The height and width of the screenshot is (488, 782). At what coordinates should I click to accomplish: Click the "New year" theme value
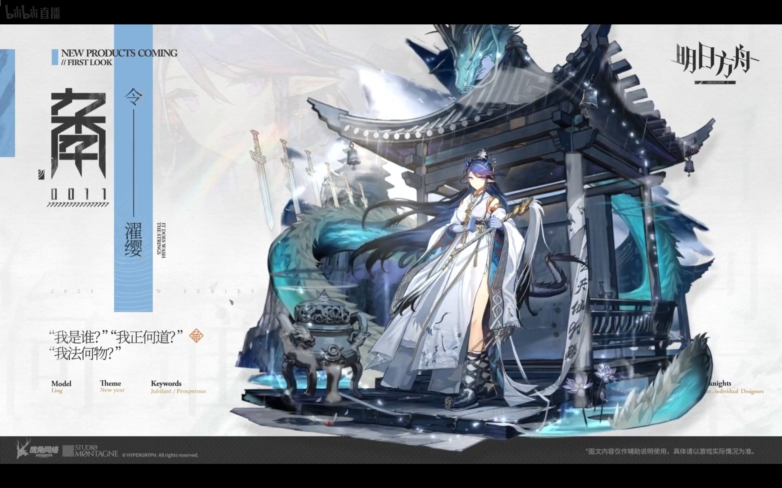(112, 390)
